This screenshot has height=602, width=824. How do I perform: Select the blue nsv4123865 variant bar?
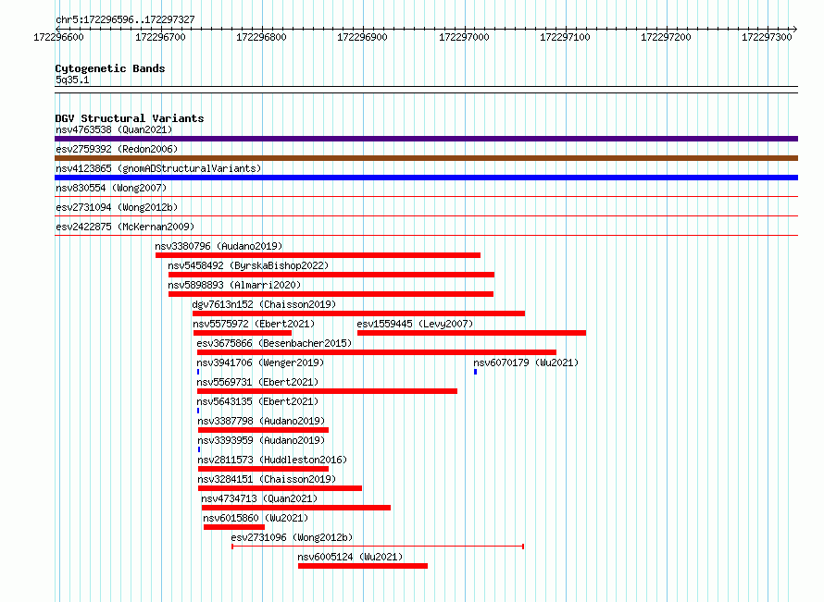426,178
